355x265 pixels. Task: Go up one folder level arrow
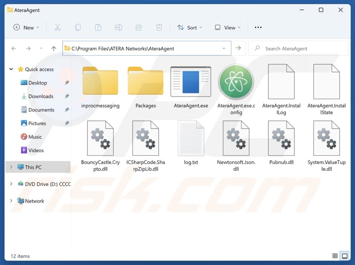click(x=53, y=49)
